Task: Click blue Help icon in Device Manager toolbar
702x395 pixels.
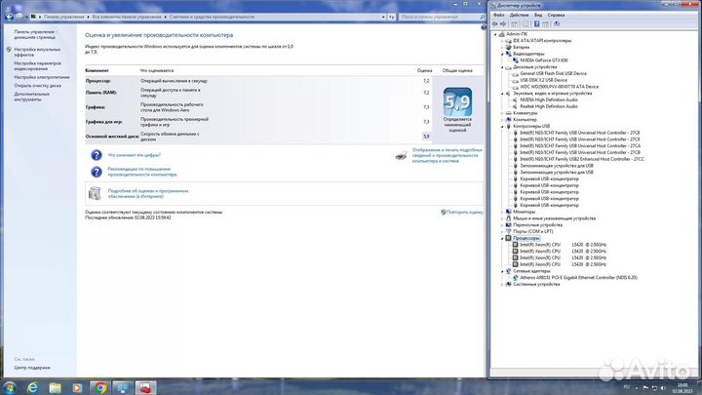Action: pyautogui.click(x=536, y=23)
